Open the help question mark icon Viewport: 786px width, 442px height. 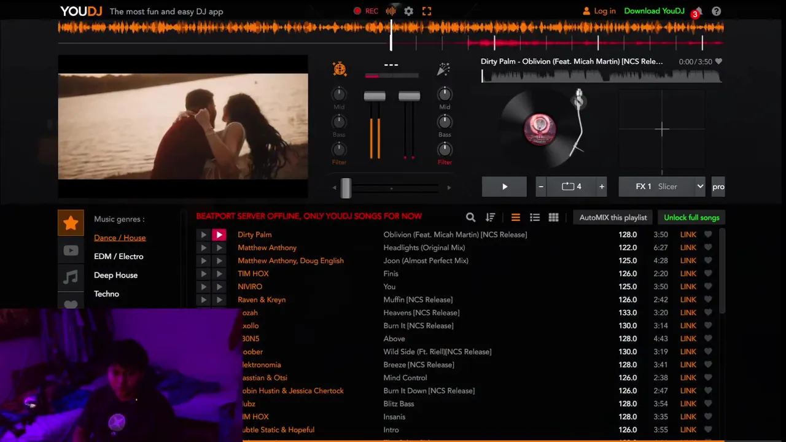coord(716,11)
